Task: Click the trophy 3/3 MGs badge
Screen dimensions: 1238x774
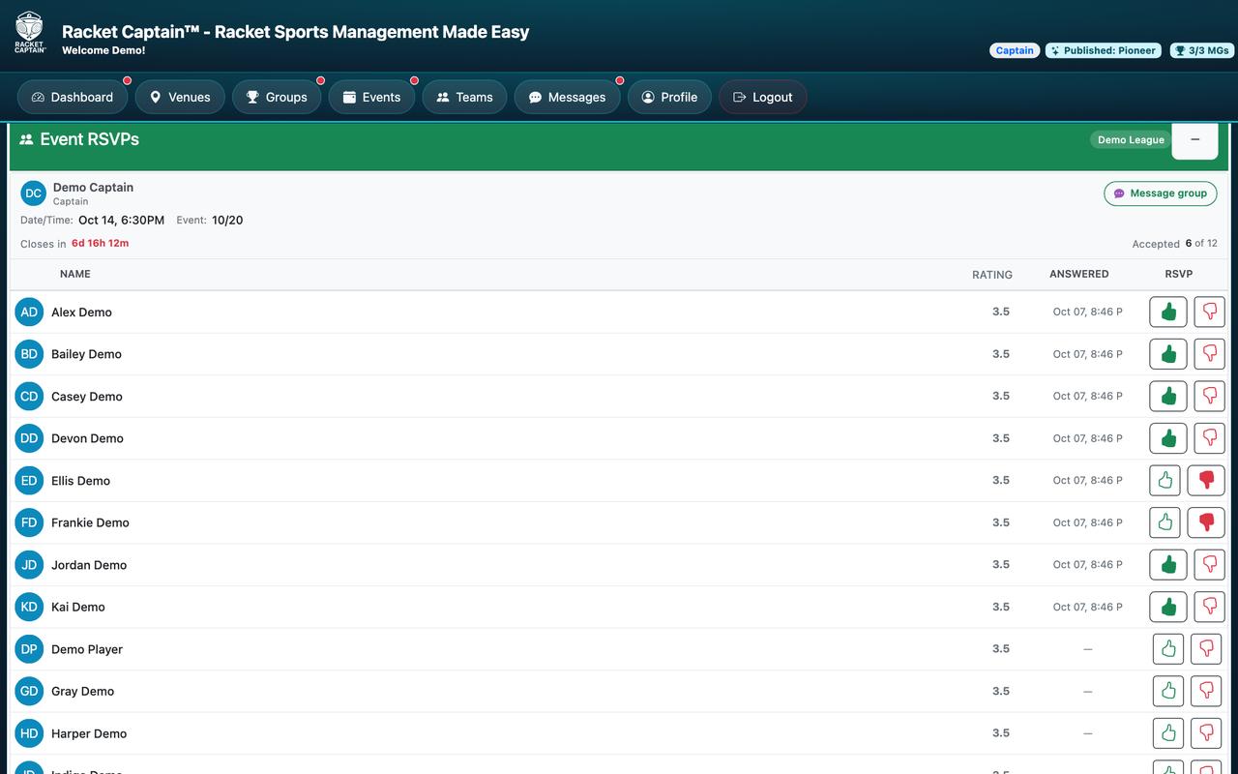Action: click(1199, 50)
